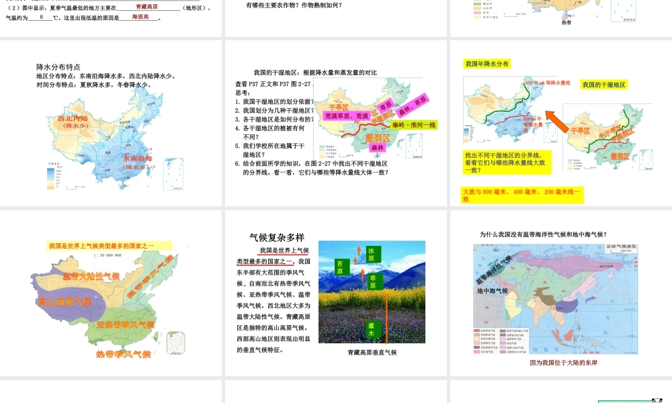Click the 亚热带季风气候 map label
This screenshot has width=672, height=403.
[x=126, y=324]
